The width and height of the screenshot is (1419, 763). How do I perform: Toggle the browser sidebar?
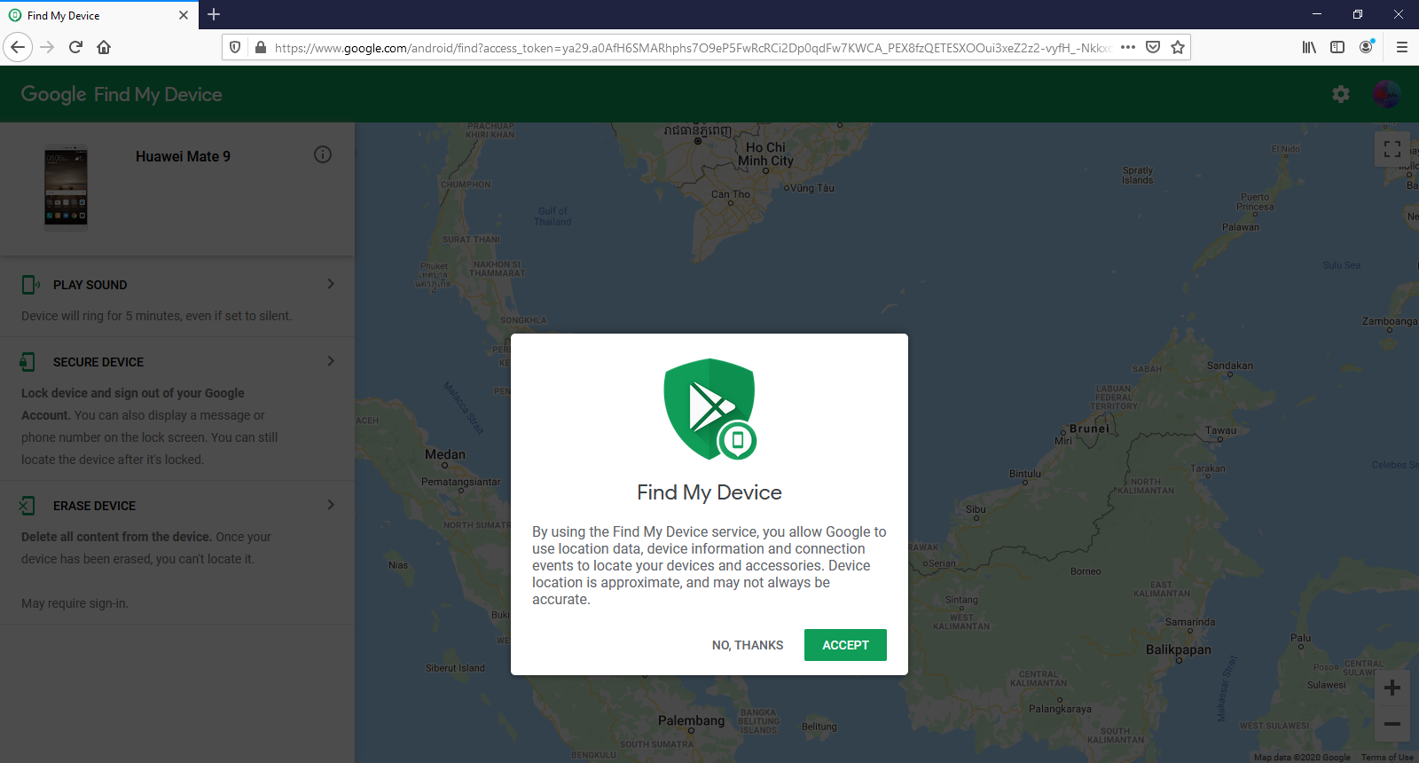coord(1337,47)
